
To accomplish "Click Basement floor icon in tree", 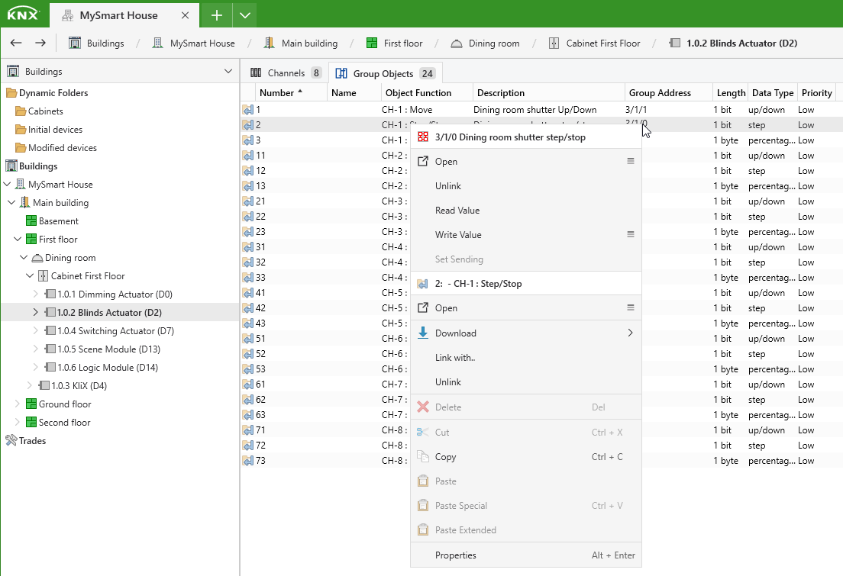I will coord(31,220).
